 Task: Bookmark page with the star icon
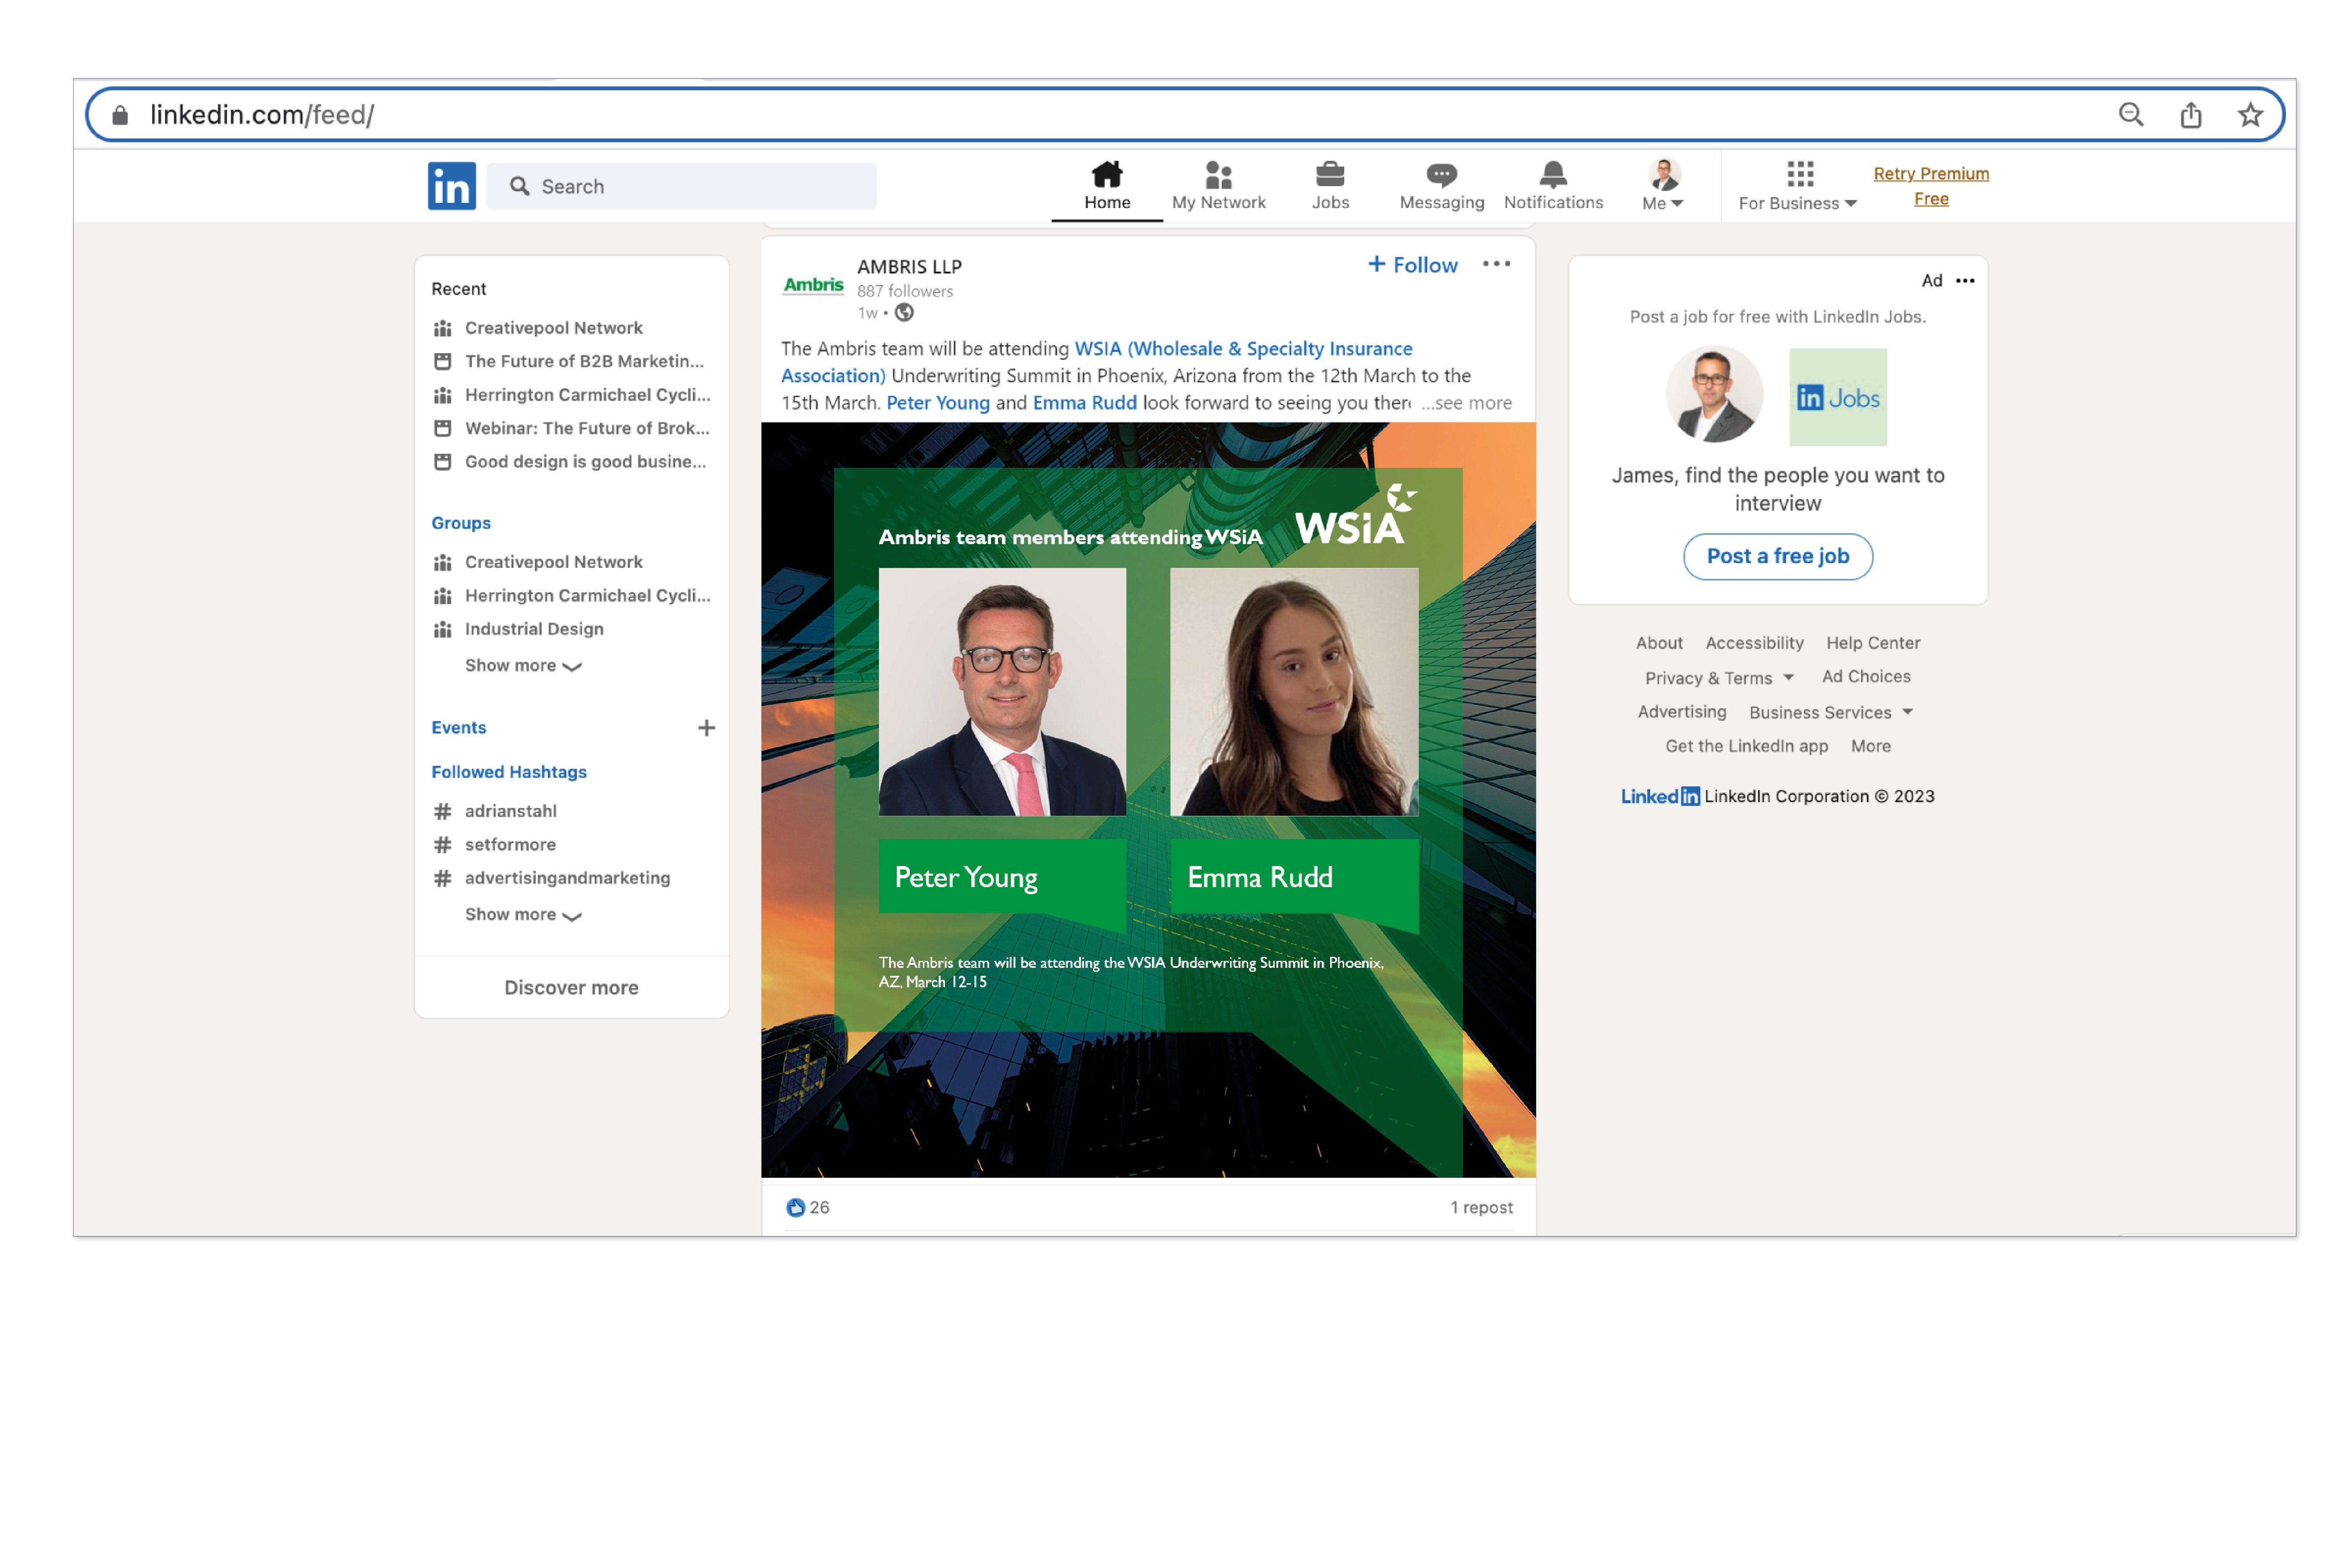point(2250,115)
